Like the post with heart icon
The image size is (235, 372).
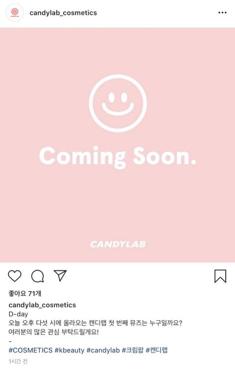[15, 276]
